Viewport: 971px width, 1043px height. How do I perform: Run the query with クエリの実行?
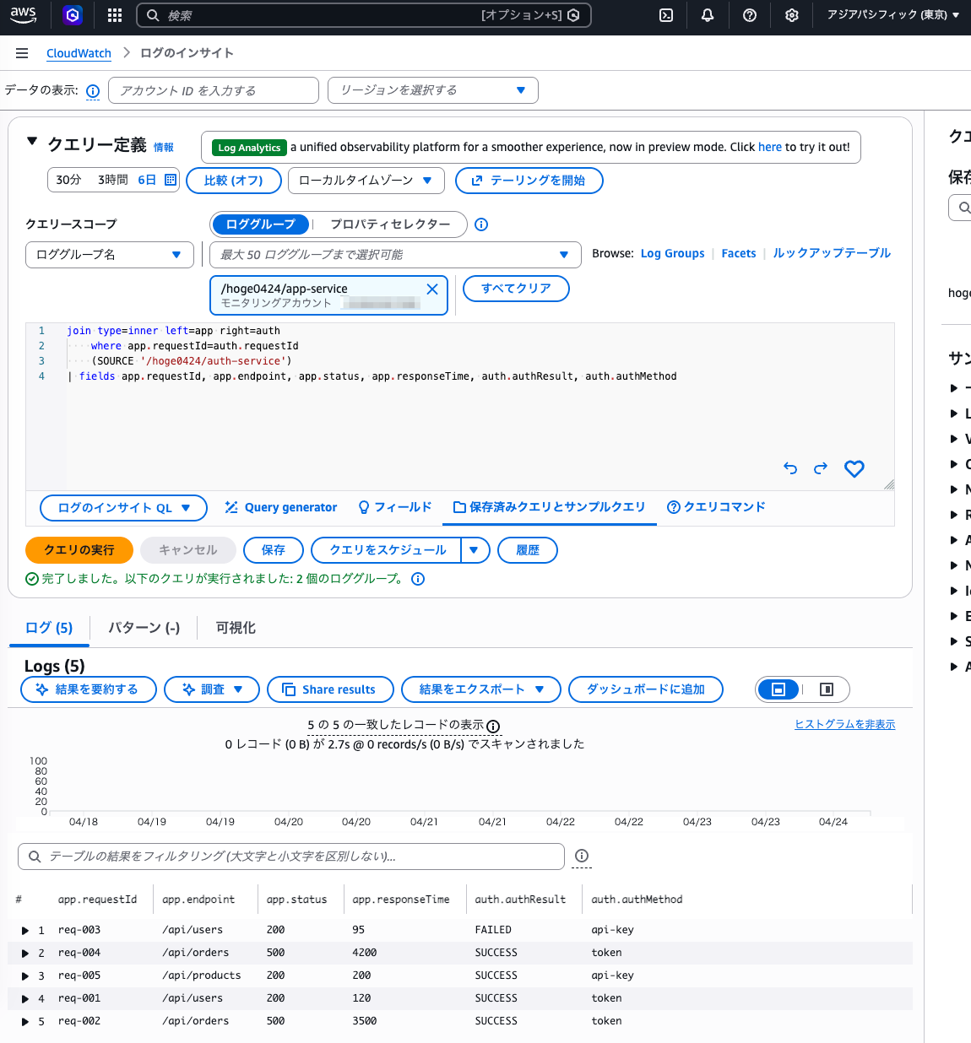79,549
